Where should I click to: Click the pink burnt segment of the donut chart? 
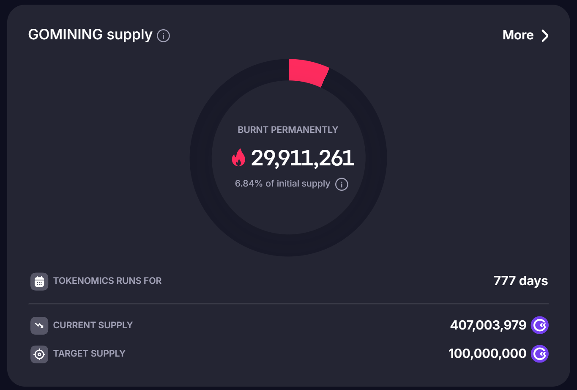(308, 72)
